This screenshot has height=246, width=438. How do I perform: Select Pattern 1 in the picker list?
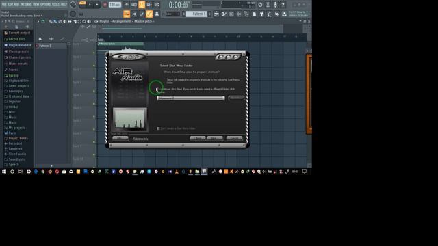pos(51,46)
